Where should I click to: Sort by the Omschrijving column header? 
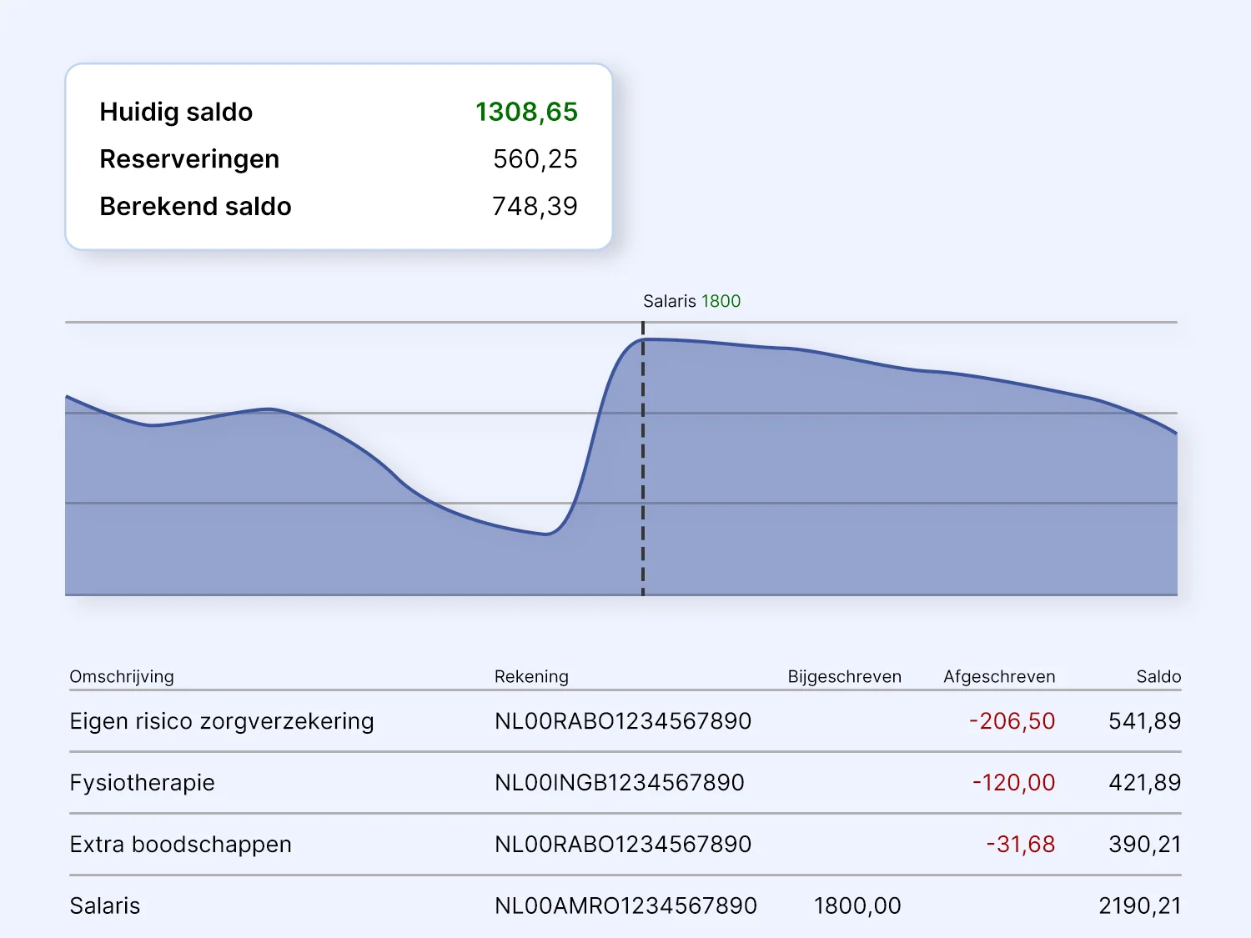122,676
